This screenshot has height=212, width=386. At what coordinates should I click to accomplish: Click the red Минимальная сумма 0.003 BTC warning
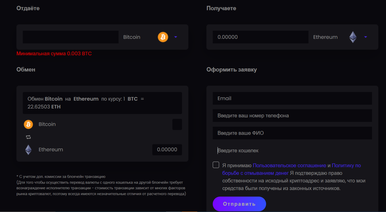tap(54, 53)
